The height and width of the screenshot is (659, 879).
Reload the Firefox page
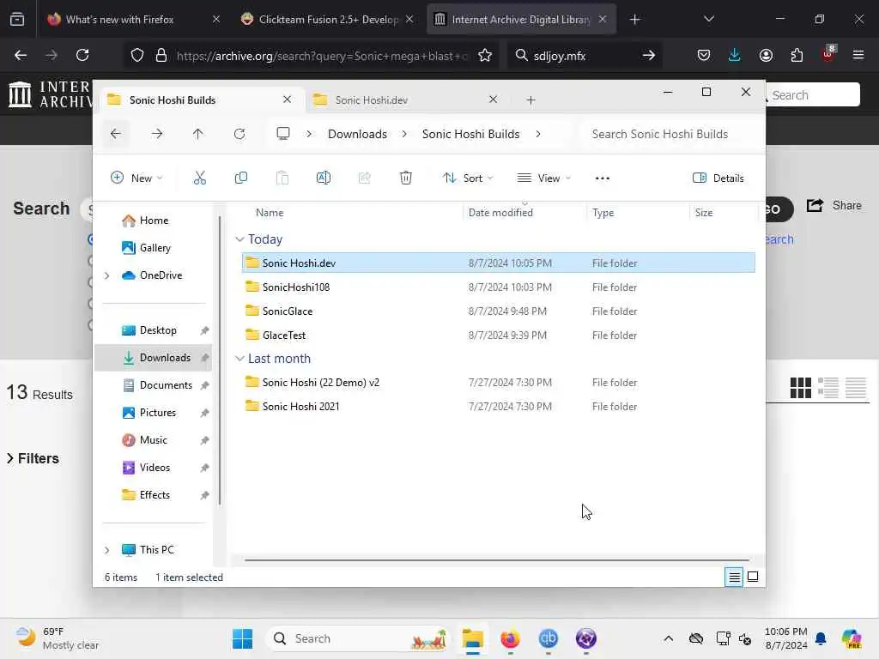click(82, 55)
